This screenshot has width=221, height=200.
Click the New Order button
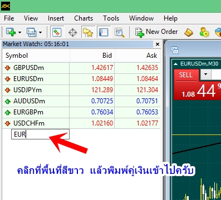pos(156,32)
